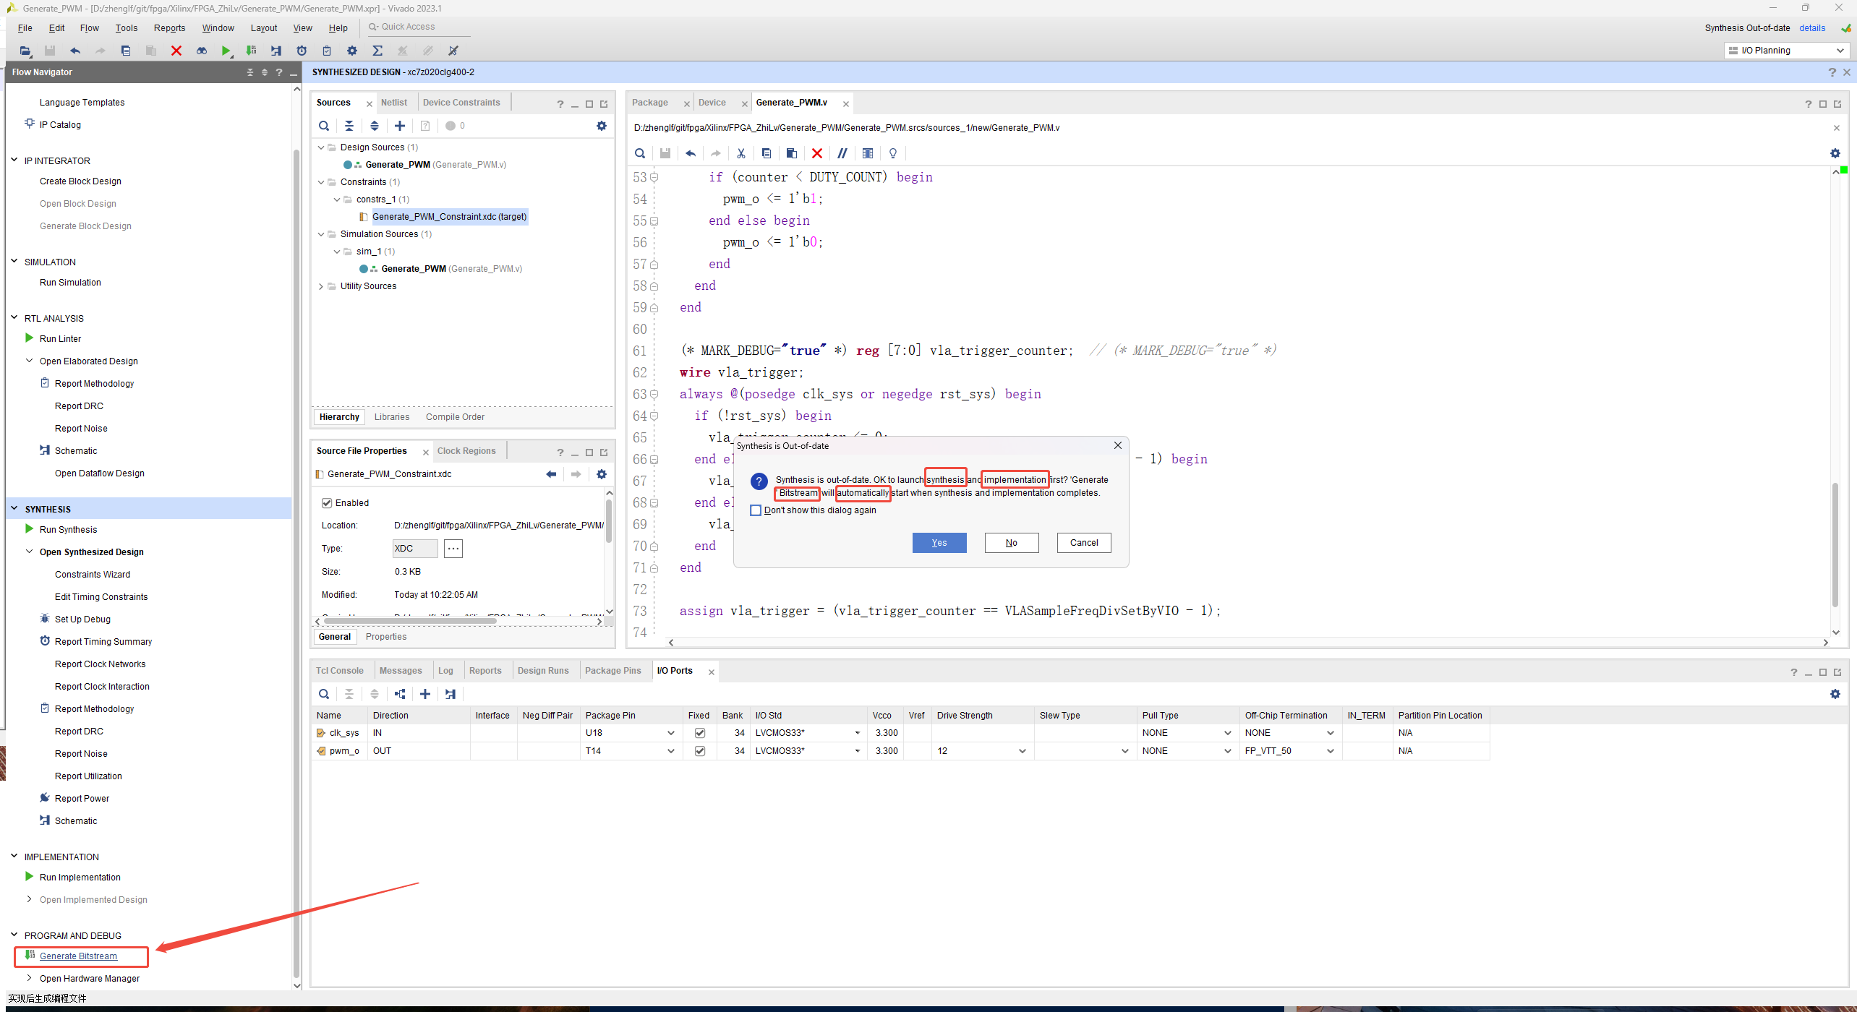
Task: Collapse the Design Sources tree node
Action: pyautogui.click(x=321, y=147)
